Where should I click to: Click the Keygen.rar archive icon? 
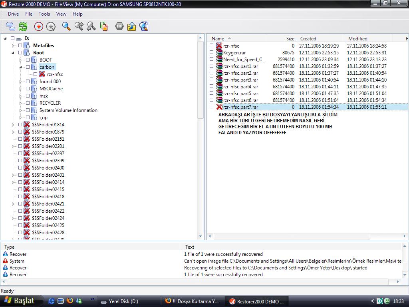pos(219,52)
